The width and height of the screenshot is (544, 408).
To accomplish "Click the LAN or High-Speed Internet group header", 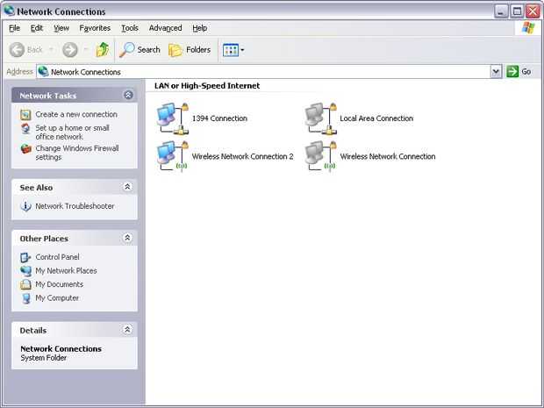I will click(207, 86).
